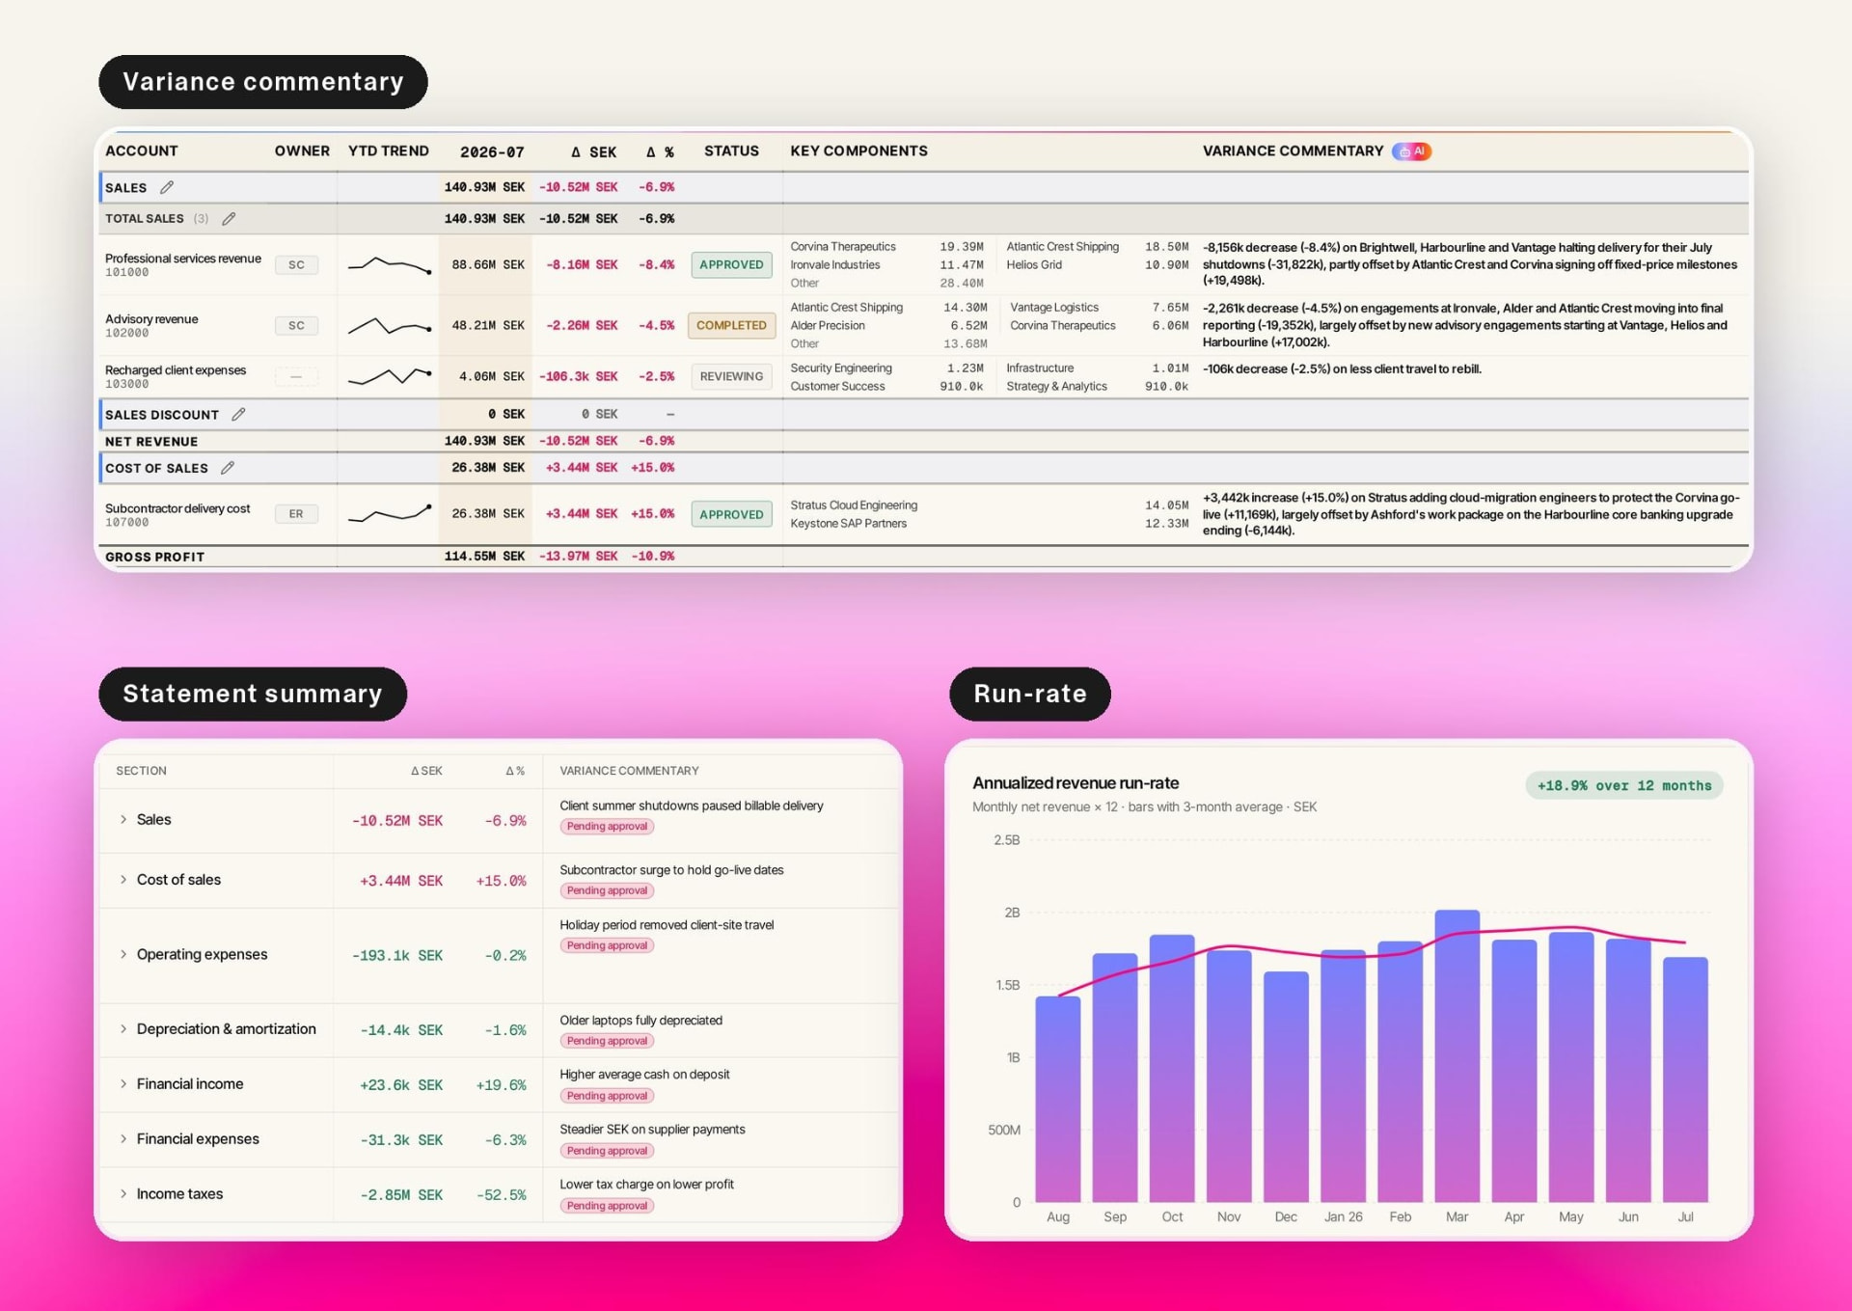Click the pencil icon next to SALES DISCOUNT
Image resolution: width=1852 pixels, height=1311 pixels.
point(238,414)
